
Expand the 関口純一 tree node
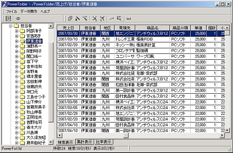[17, 56]
